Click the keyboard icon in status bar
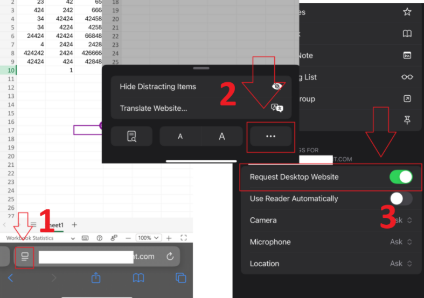This screenshot has height=298, width=424. (x=85, y=238)
